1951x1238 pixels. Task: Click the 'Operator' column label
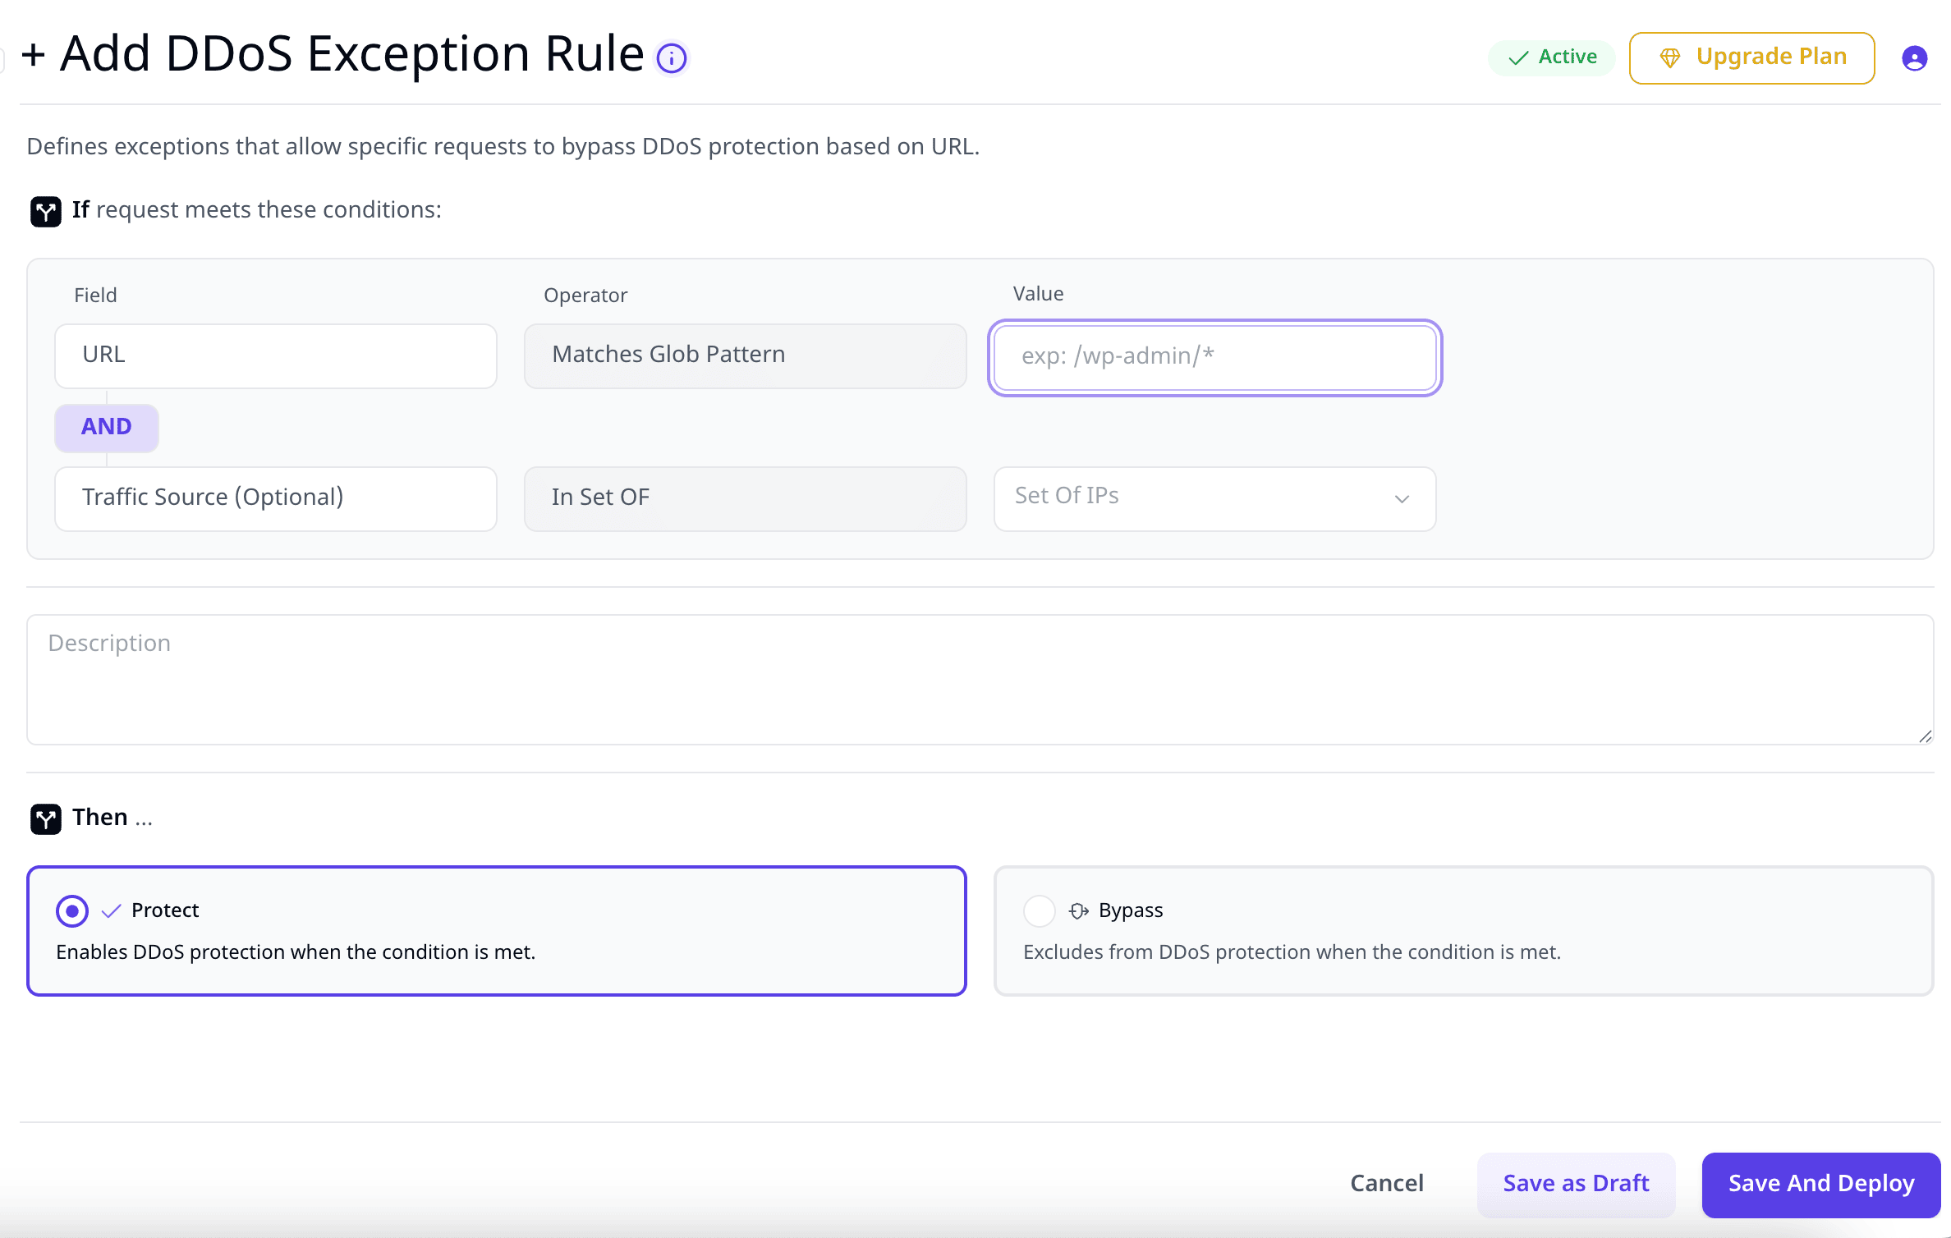pos(585,296)
